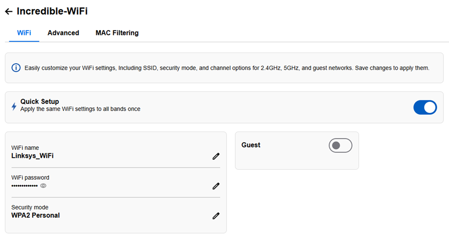Click the lightning bolt icon beside Quick Setup
Screen dimensions: 449x247
[14, 107]
